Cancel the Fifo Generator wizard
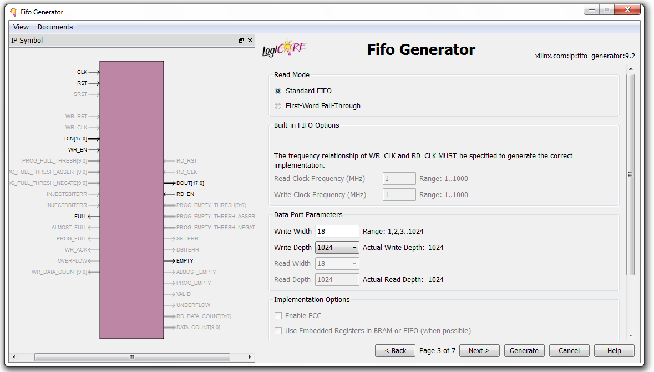This screenshot has width=654, height=372. [569, 351]
